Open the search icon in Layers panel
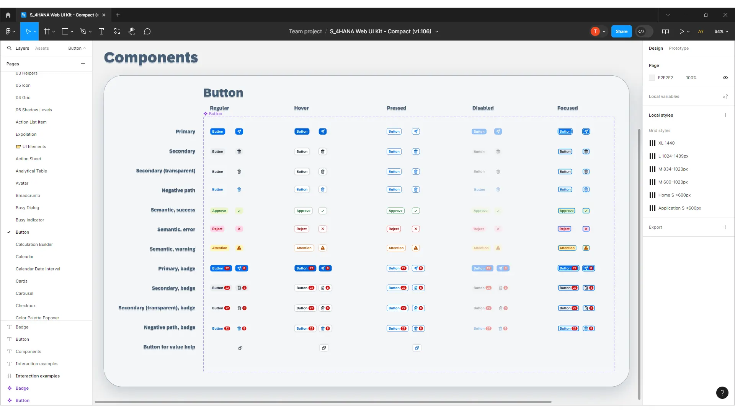This screenshot has height=413, width=735. (x=9, y=48)
